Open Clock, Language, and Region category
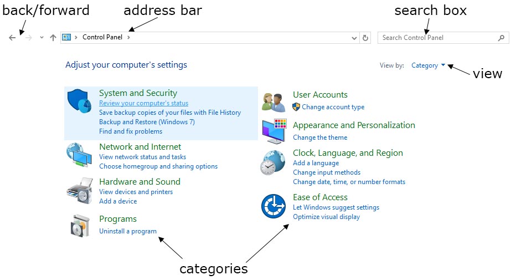Screen dimensions: 511x280 (x=348, y=153)
